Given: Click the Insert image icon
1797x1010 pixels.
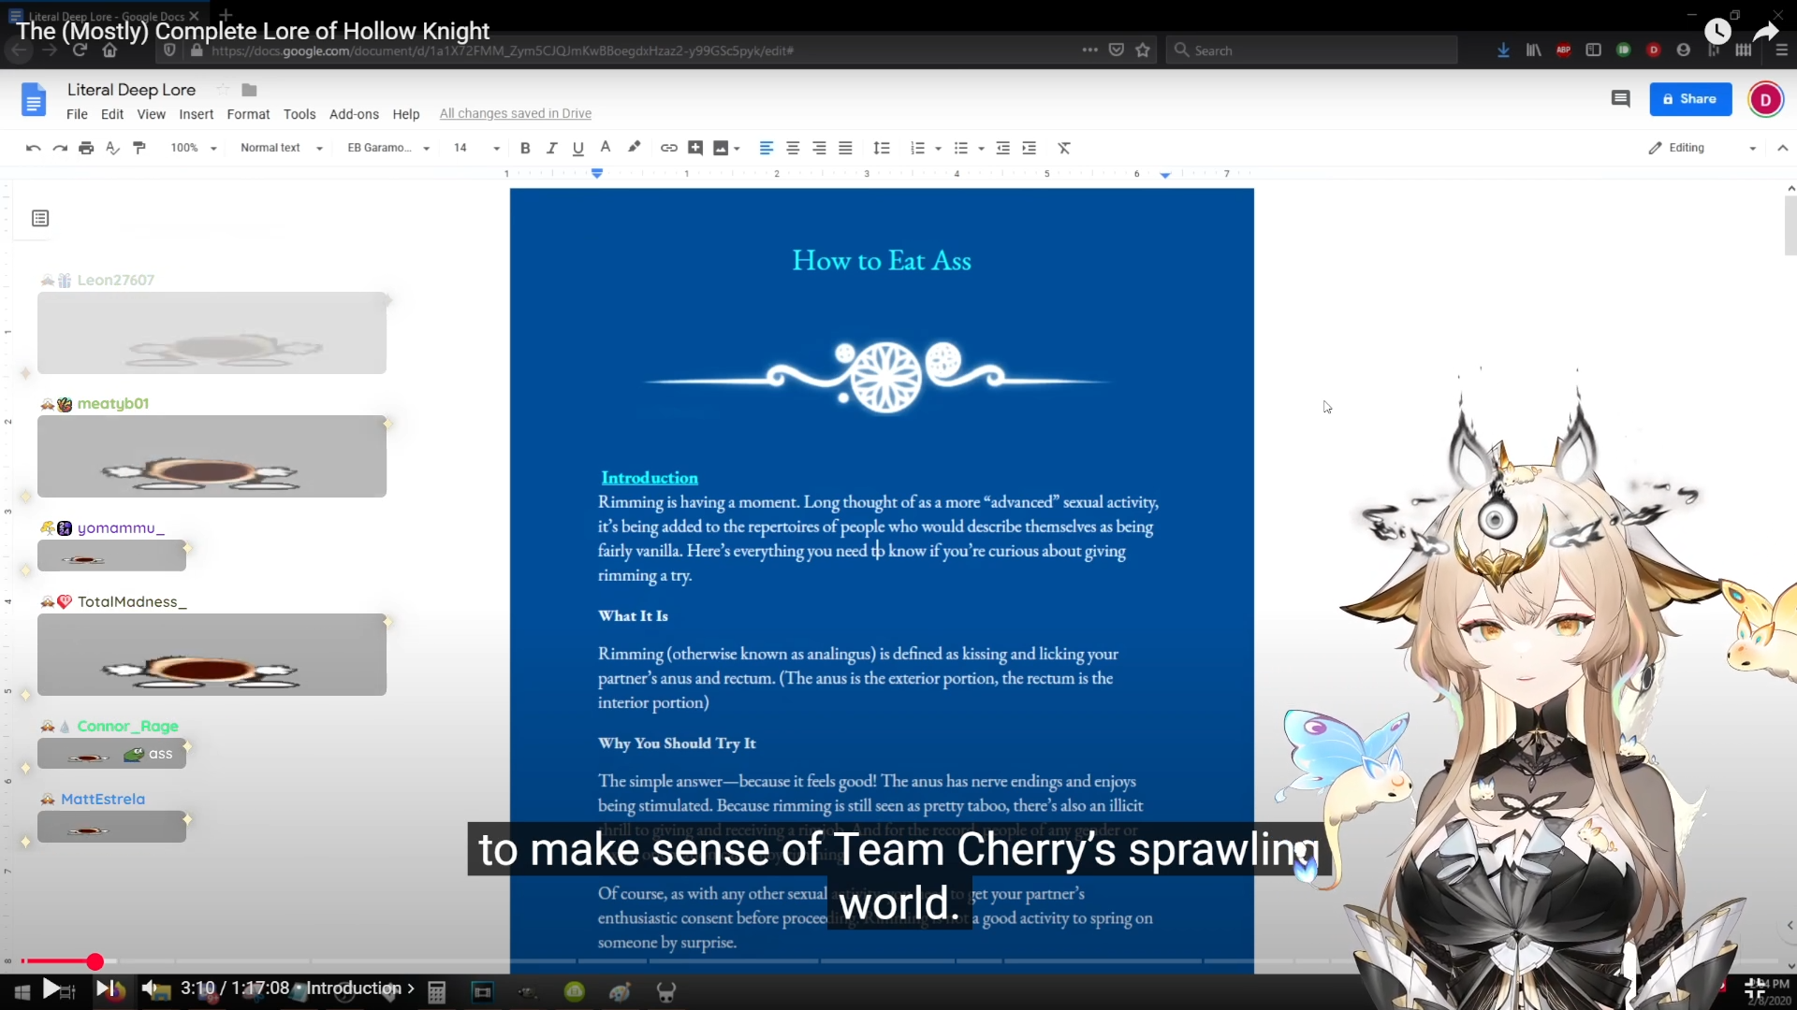Looking at the screenshot, I should coord(721,148).
